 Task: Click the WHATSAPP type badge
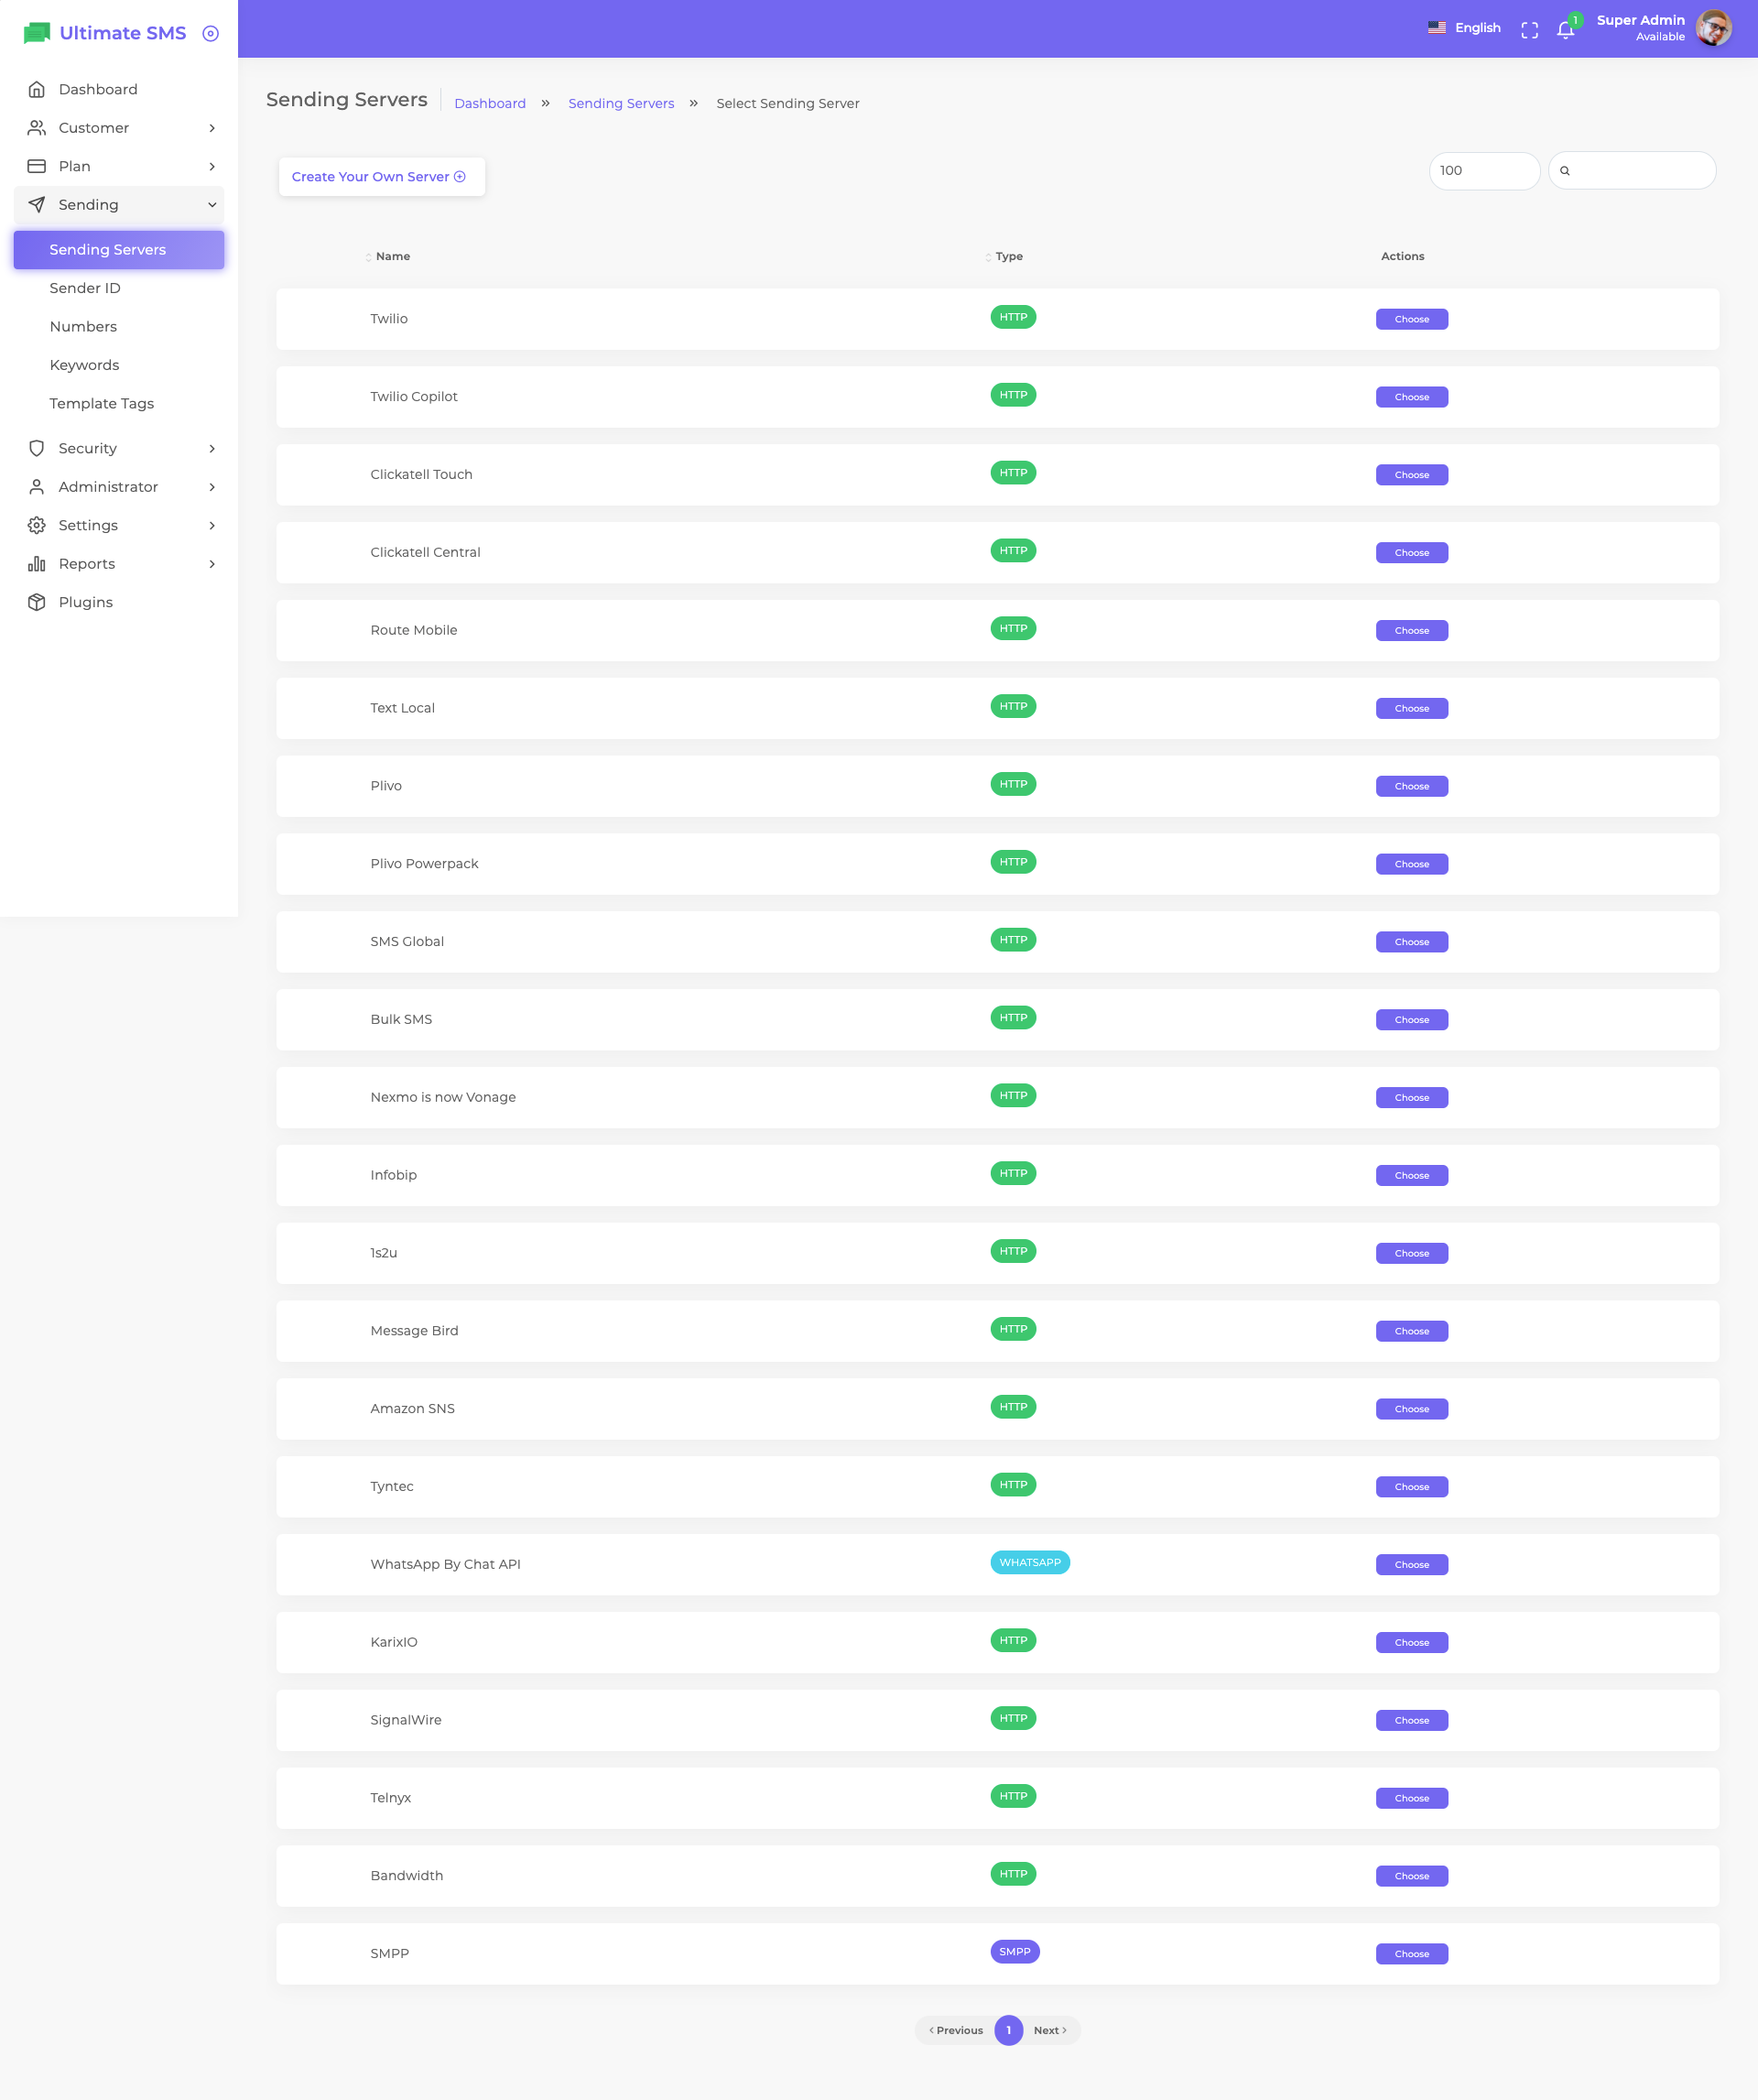(1030, 1563)
